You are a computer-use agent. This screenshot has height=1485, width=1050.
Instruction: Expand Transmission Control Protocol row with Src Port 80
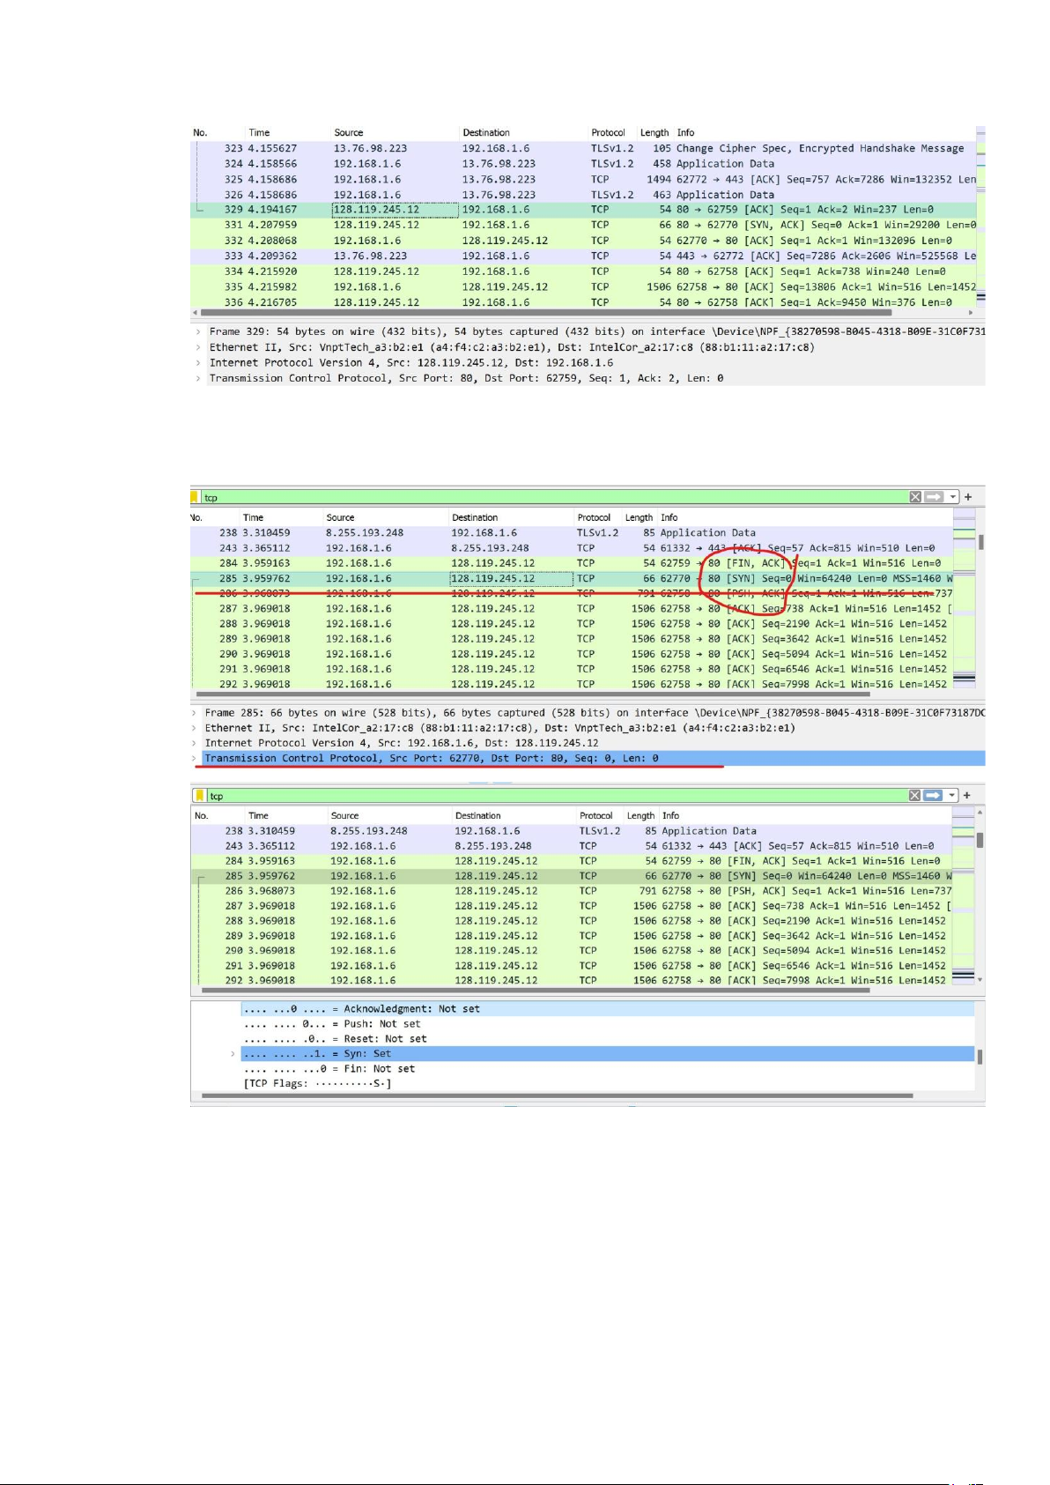(x=198, y=378)
